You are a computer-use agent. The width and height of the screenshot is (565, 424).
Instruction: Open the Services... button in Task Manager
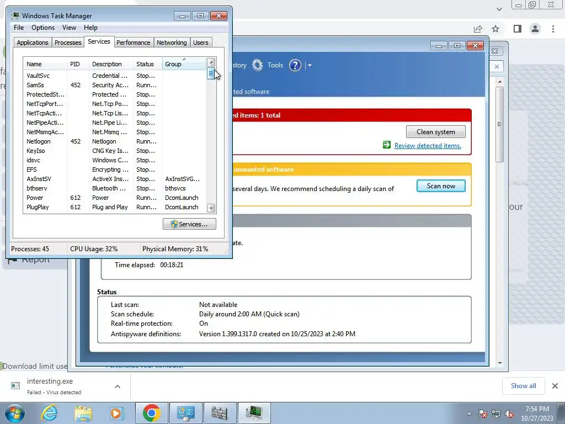[189, 224]
